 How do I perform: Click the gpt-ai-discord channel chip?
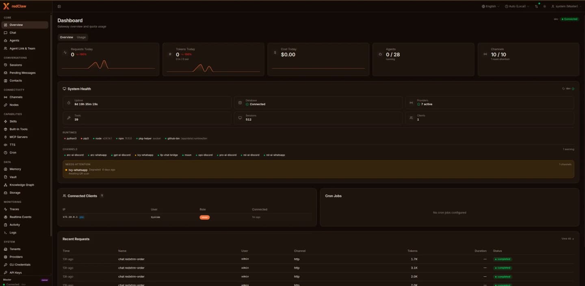click(121, 155)
